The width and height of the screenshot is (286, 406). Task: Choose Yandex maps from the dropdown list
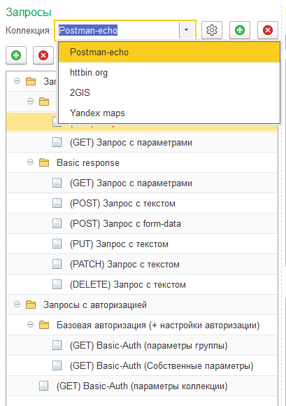tap(169, 113)
